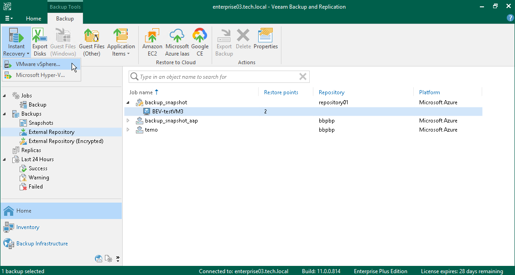This screenshot has width=515, height=275.
Task: Expand the backup_snapshot_aap job row
Action: tap(128, 121)
